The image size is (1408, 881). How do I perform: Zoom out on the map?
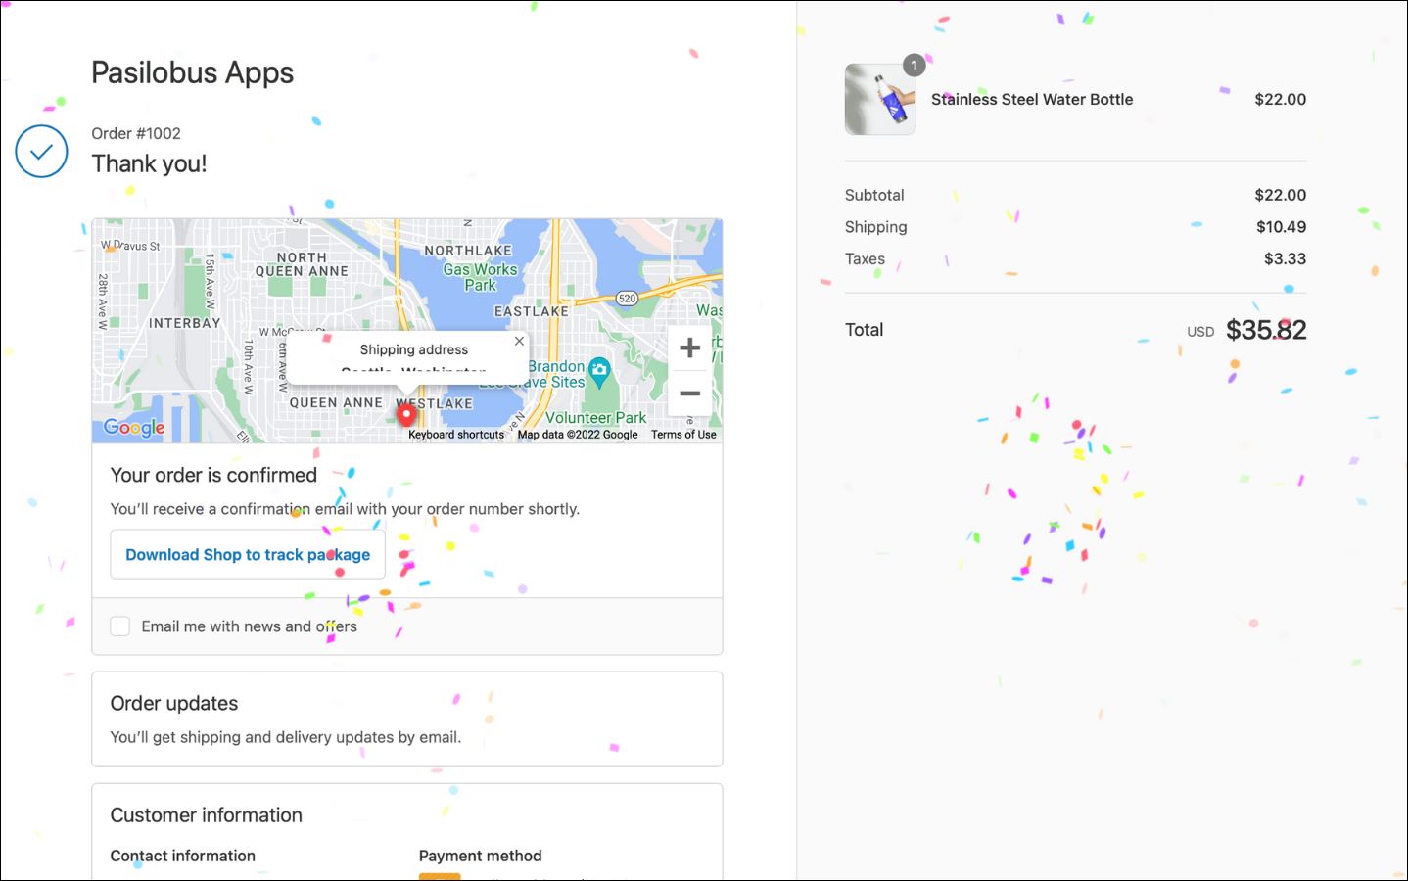(689, 394)
